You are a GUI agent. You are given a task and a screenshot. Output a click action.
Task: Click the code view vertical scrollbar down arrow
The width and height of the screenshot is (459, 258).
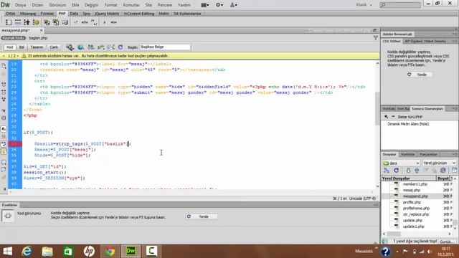(x=377, y=186)
